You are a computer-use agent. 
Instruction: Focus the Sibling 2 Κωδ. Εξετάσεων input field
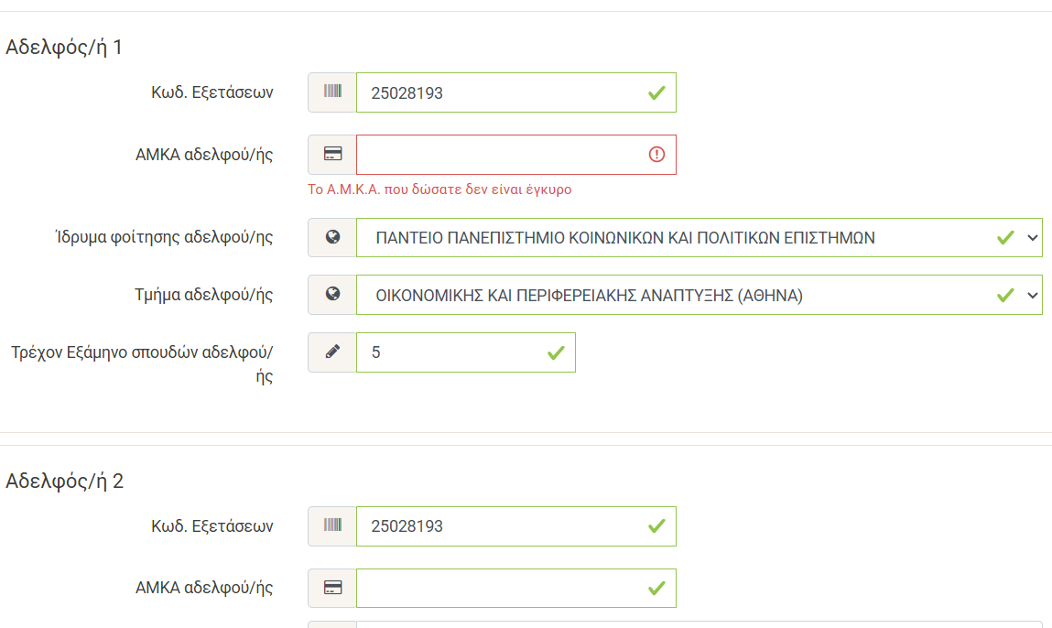tap(494, 526)
